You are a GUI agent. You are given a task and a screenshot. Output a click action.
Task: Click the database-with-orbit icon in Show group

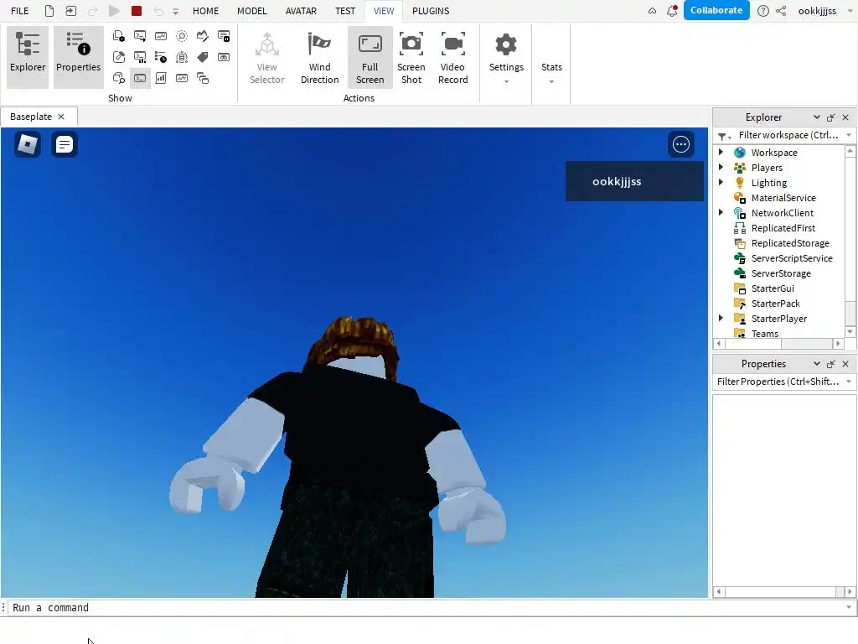182,57
